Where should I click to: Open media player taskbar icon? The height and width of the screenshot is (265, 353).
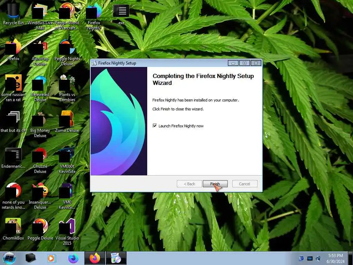[51, 258]
